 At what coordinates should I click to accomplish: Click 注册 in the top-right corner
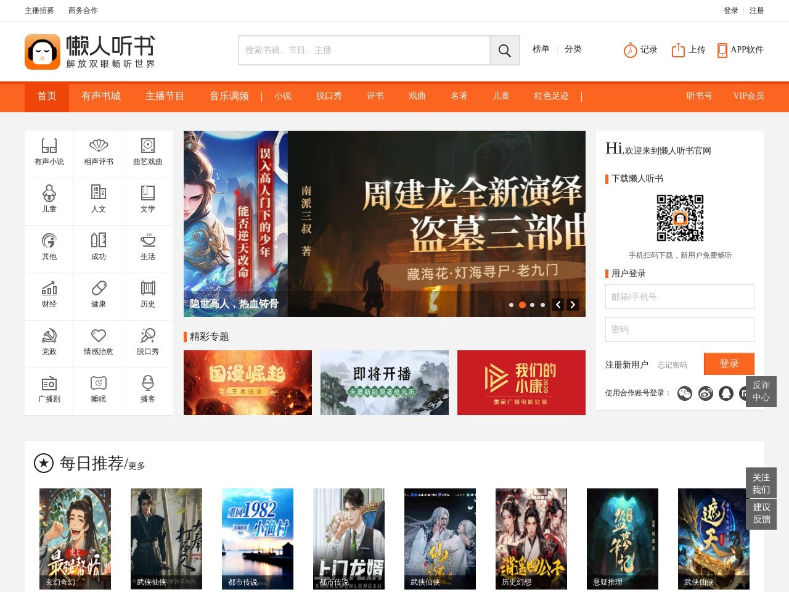pyautogui.click(x=757, y=10)
